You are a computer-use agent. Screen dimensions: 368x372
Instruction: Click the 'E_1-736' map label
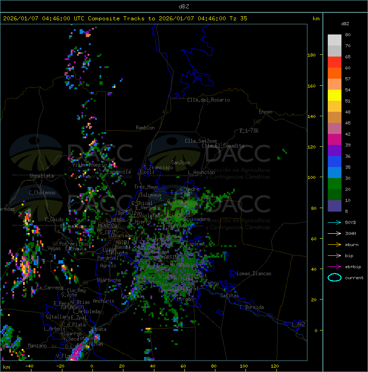[x=249, y=131]
